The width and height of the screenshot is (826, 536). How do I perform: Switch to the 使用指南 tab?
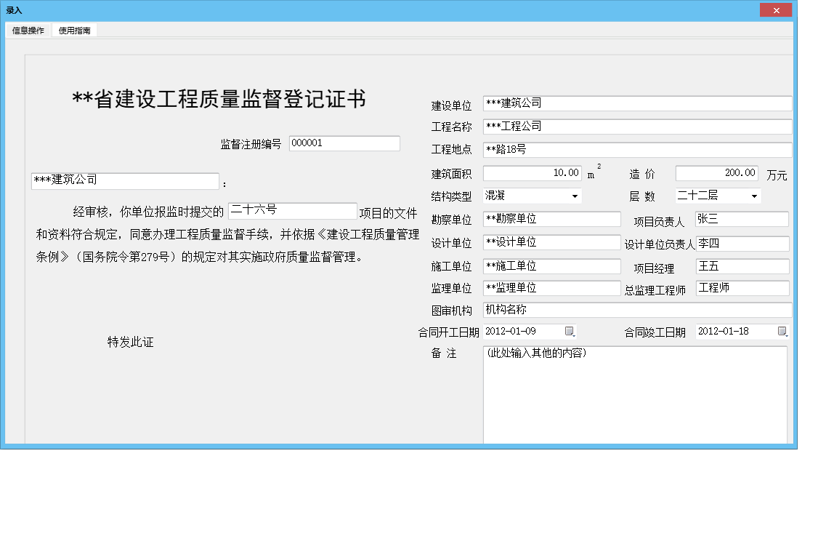74,31
